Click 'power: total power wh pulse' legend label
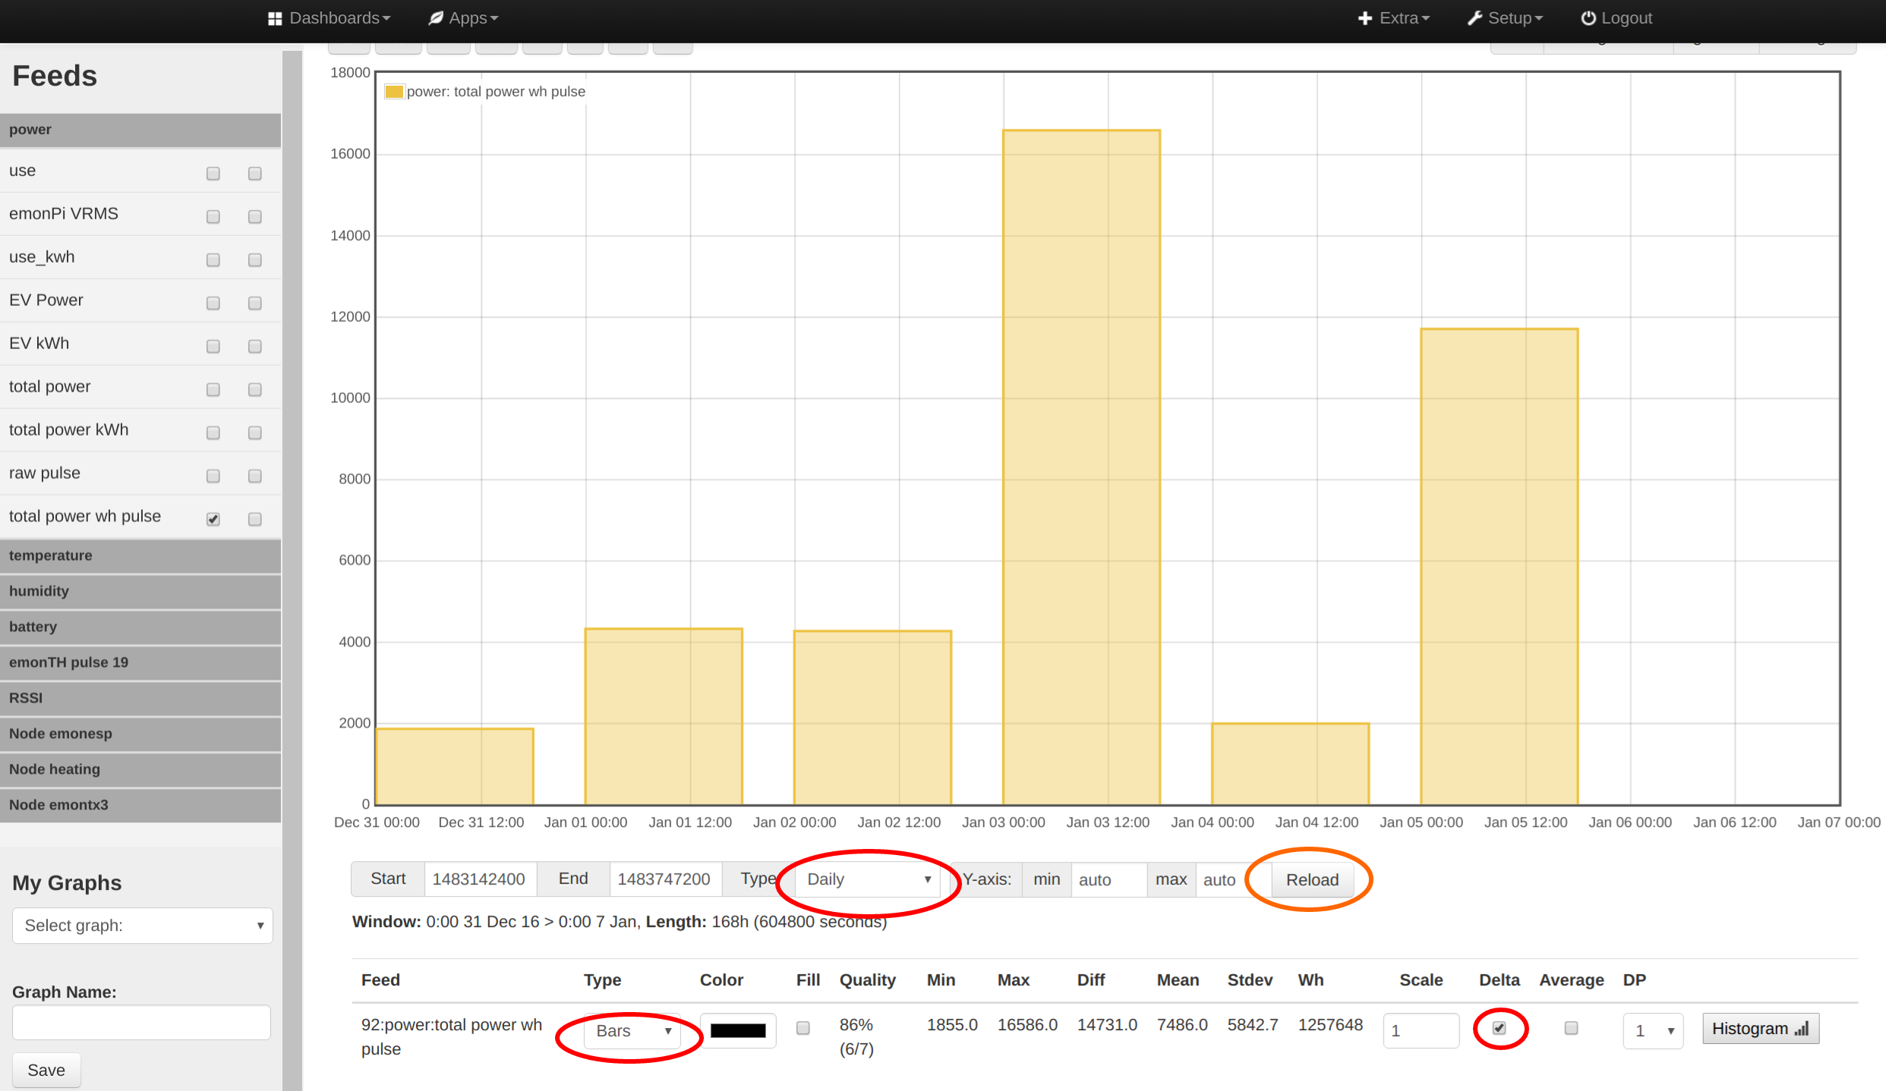 [496, 92]
